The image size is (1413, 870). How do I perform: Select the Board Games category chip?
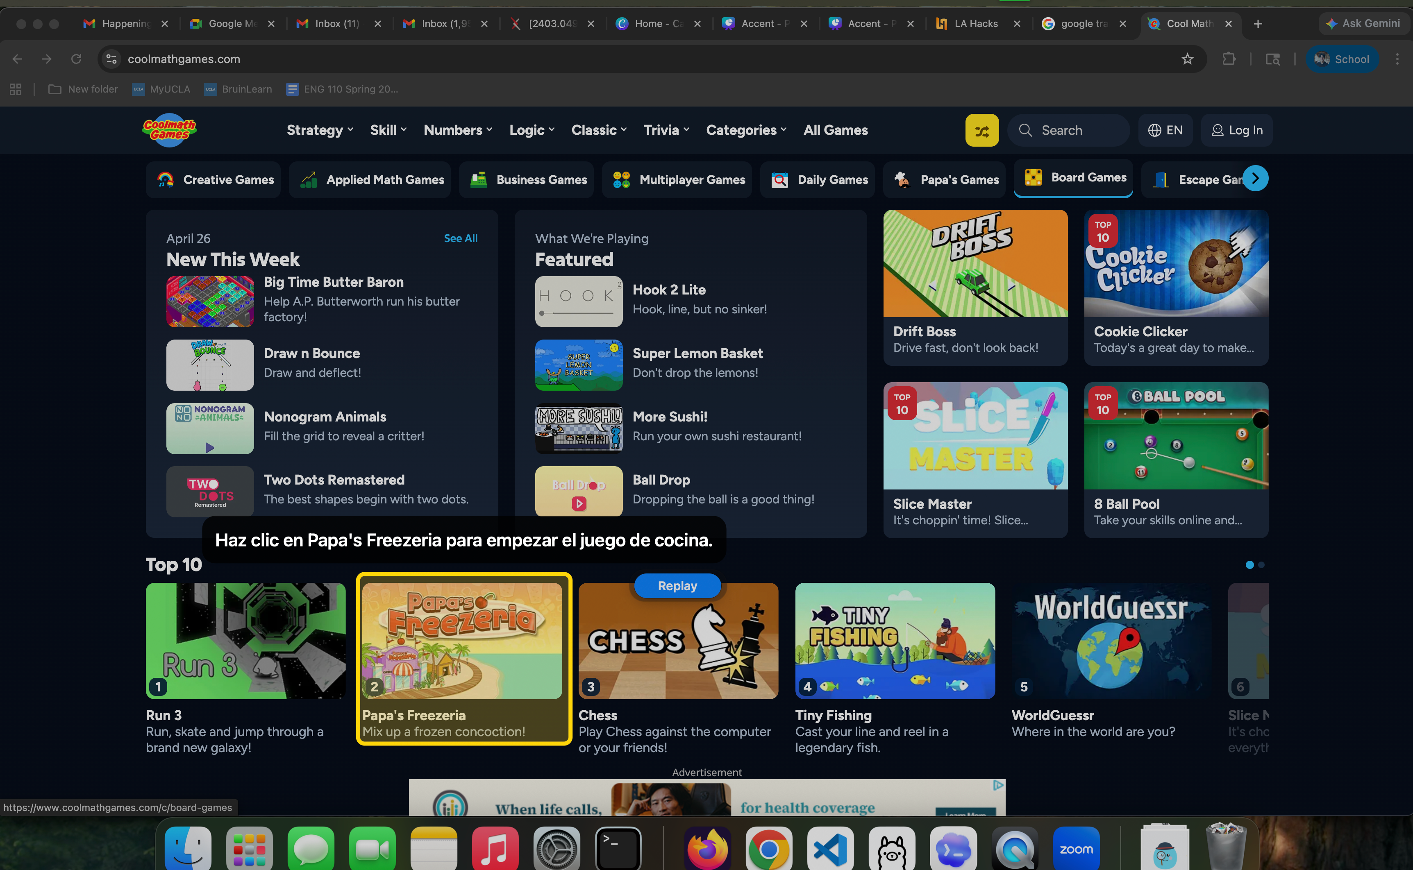click(1073, 178)
